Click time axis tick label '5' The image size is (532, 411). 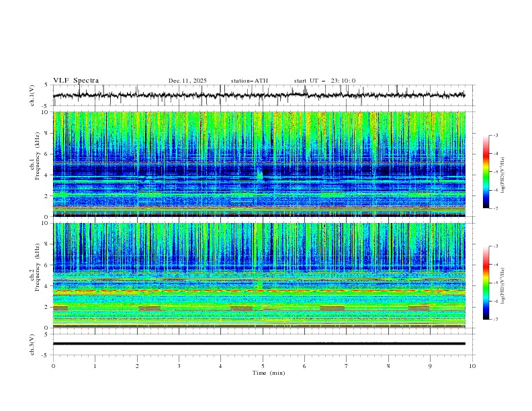coord(263,366)
